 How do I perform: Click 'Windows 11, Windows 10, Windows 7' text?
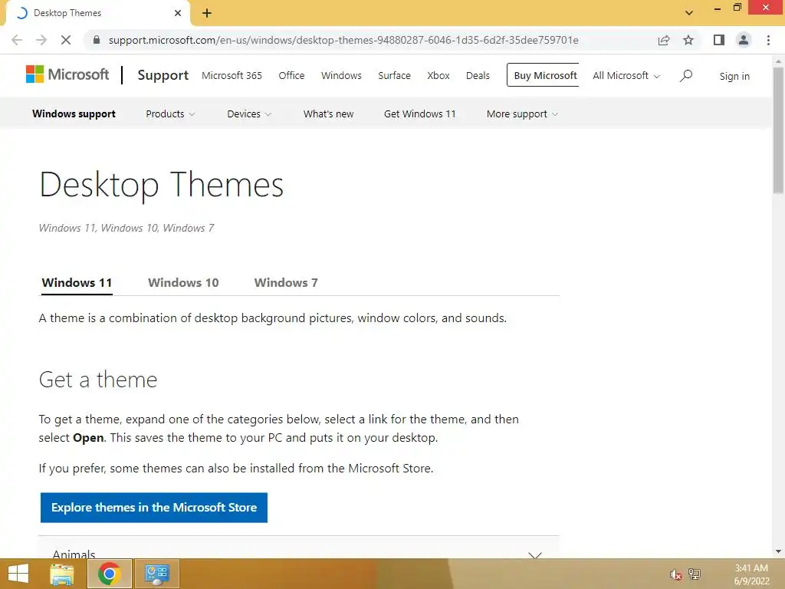click(x=126, y=228)
